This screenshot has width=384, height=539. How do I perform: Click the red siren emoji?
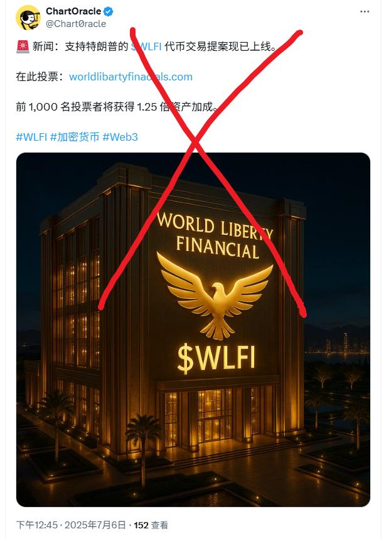coord(23,46)
